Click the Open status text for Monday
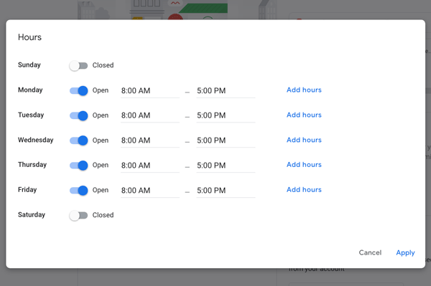Viewport: 431px width, 286px height. click(x=101, y=90)
